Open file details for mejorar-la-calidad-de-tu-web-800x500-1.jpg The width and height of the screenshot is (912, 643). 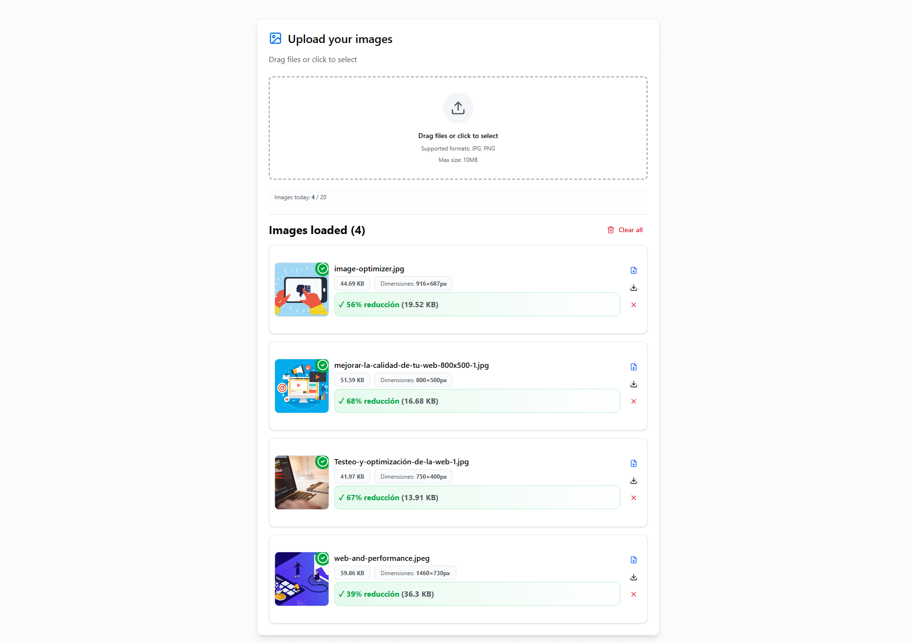(634, 367)
